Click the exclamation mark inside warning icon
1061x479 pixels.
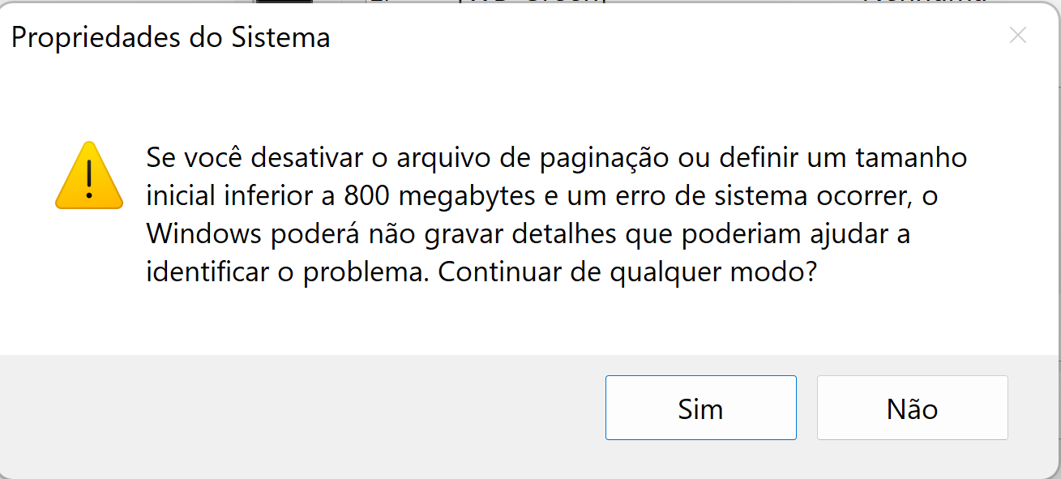[x=89, y=178]
